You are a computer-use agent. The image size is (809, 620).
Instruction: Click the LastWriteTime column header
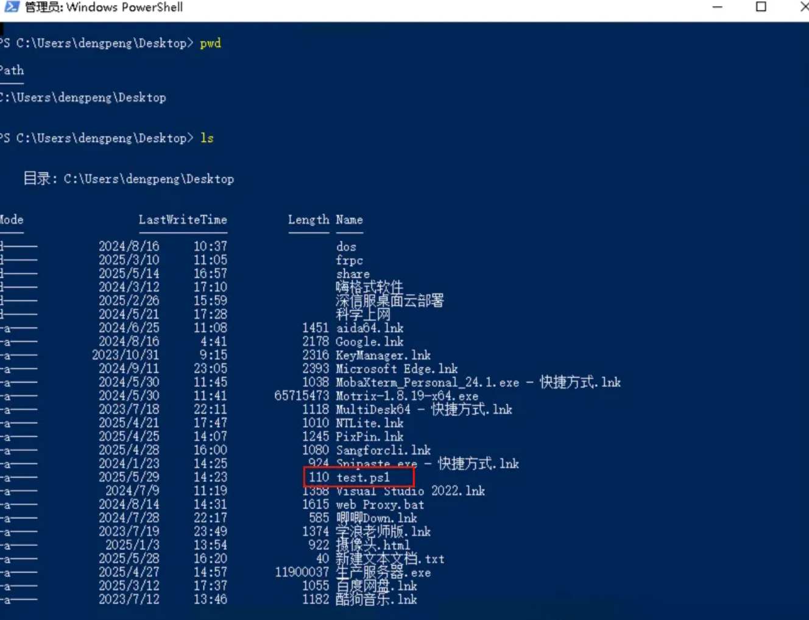click(182, 220)
